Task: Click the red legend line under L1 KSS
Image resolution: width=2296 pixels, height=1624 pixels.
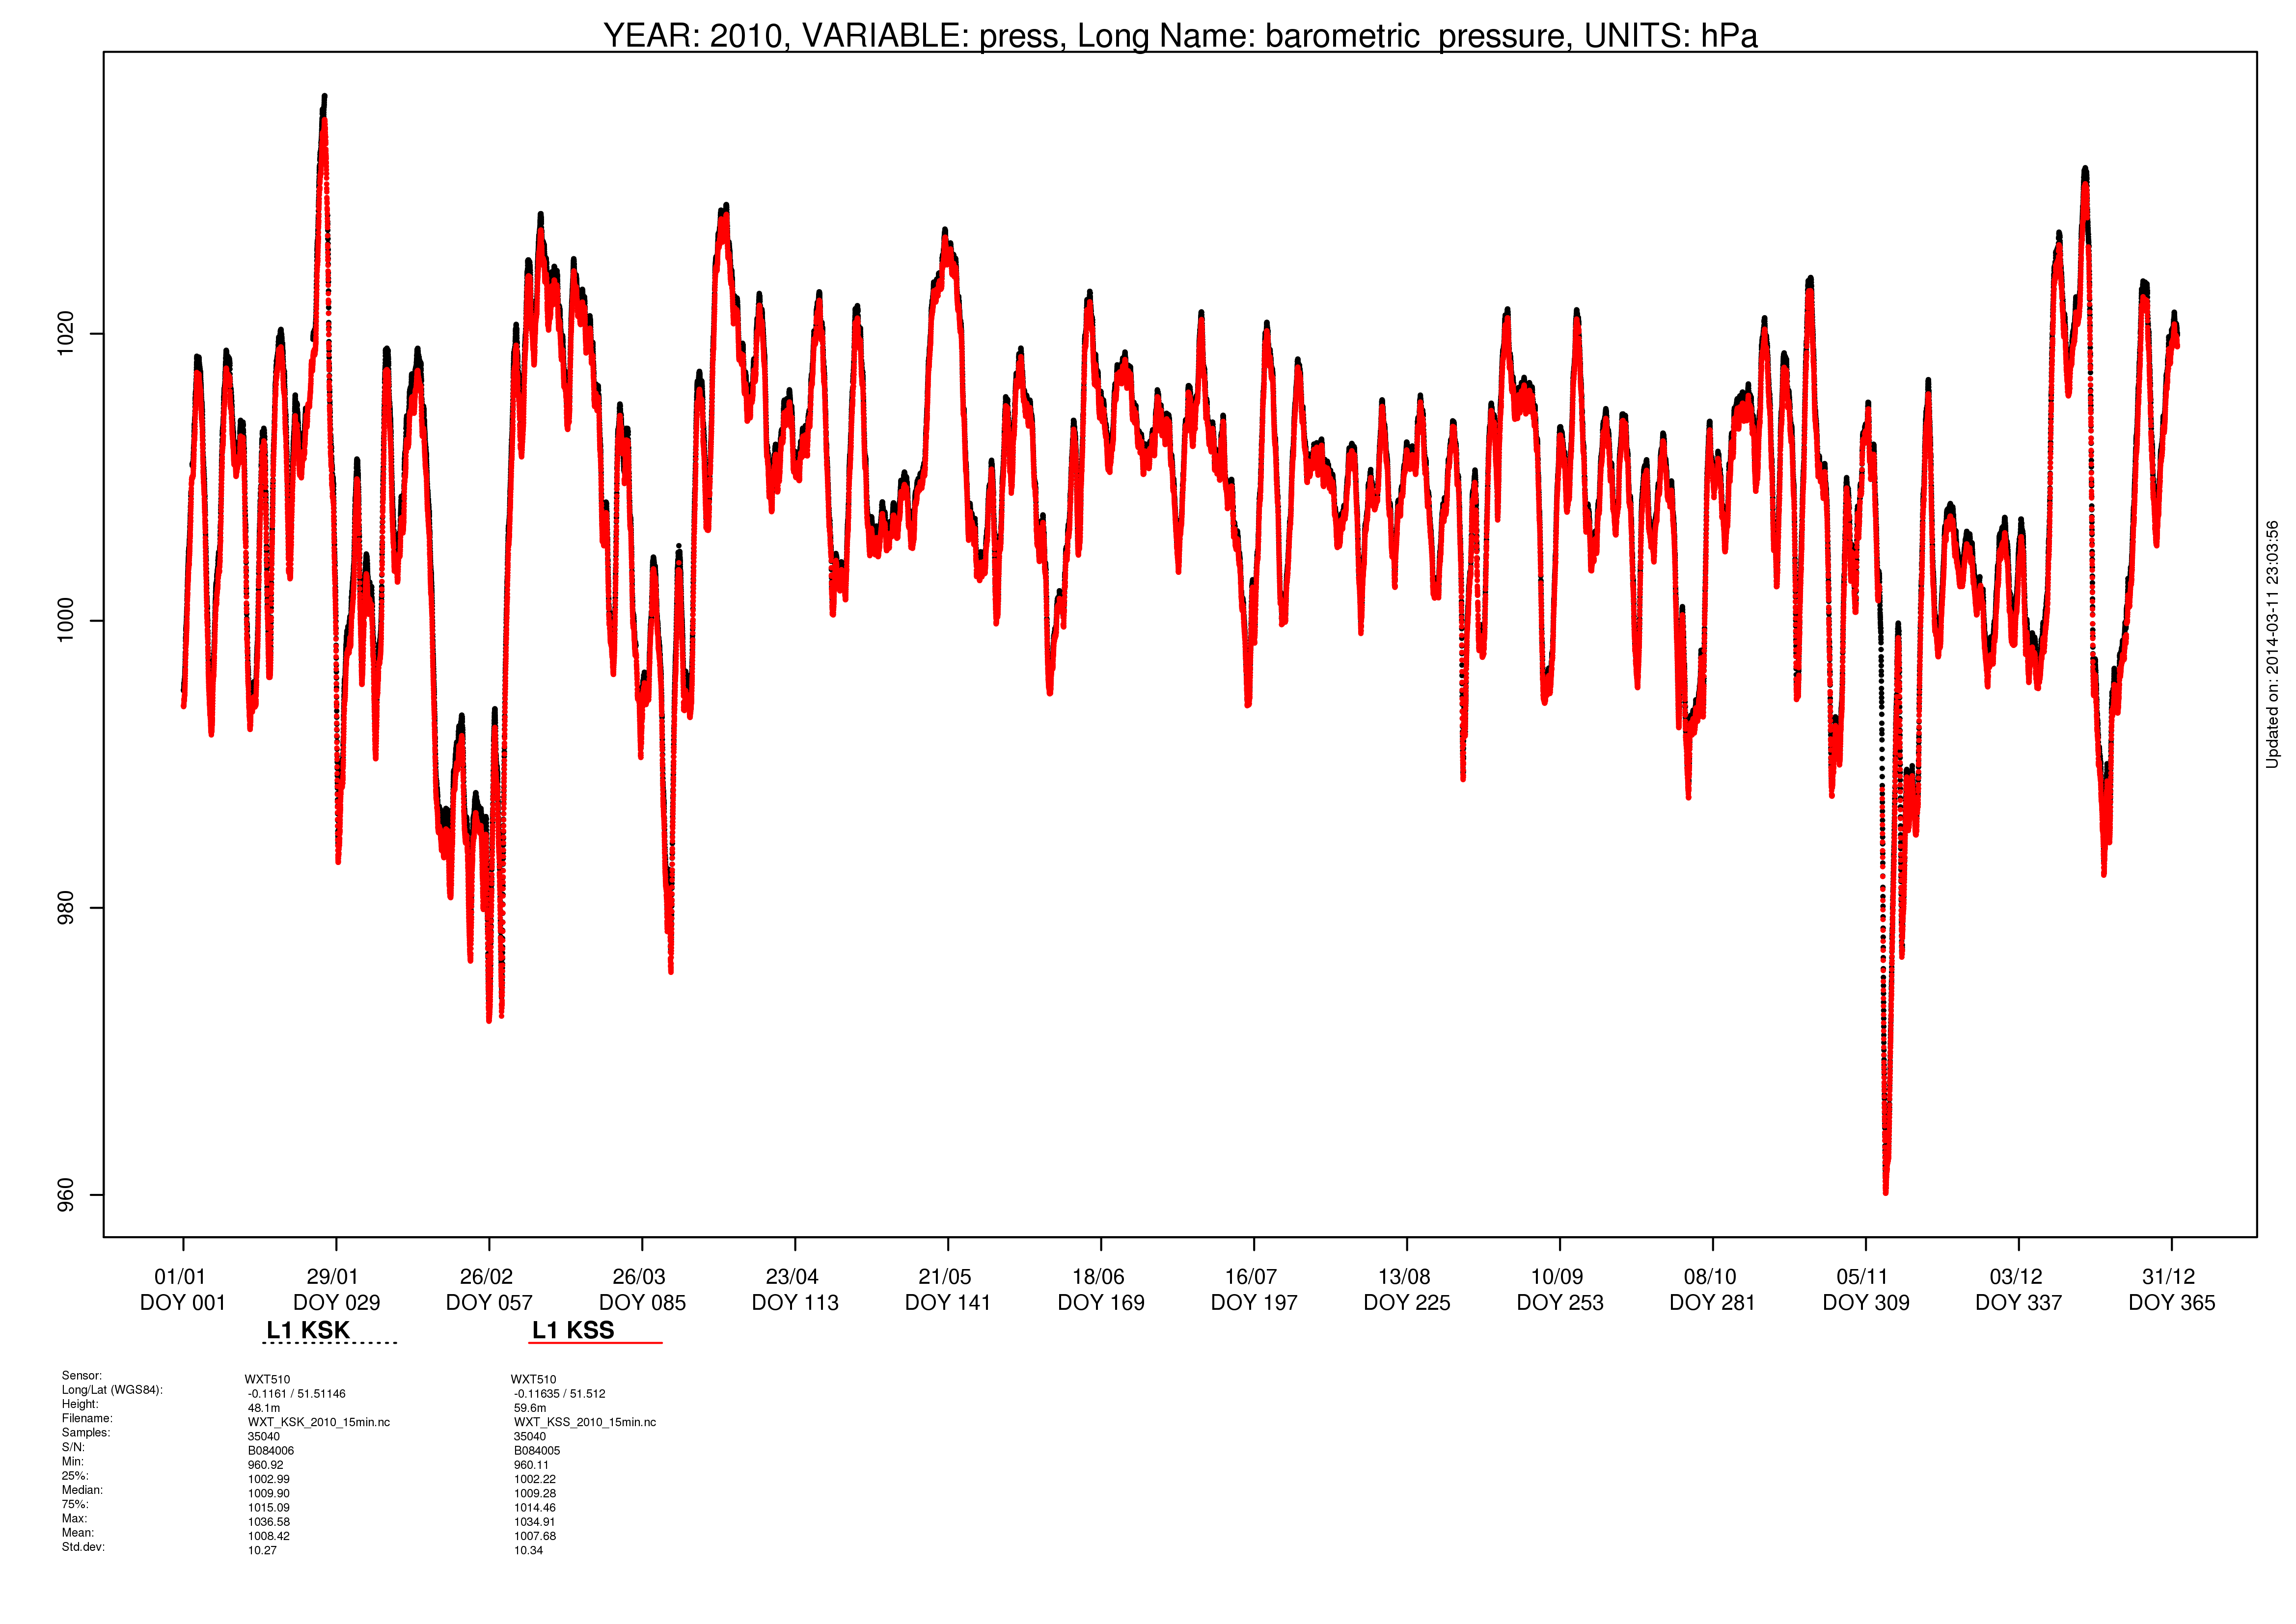Action: (x=595, y=1343)
